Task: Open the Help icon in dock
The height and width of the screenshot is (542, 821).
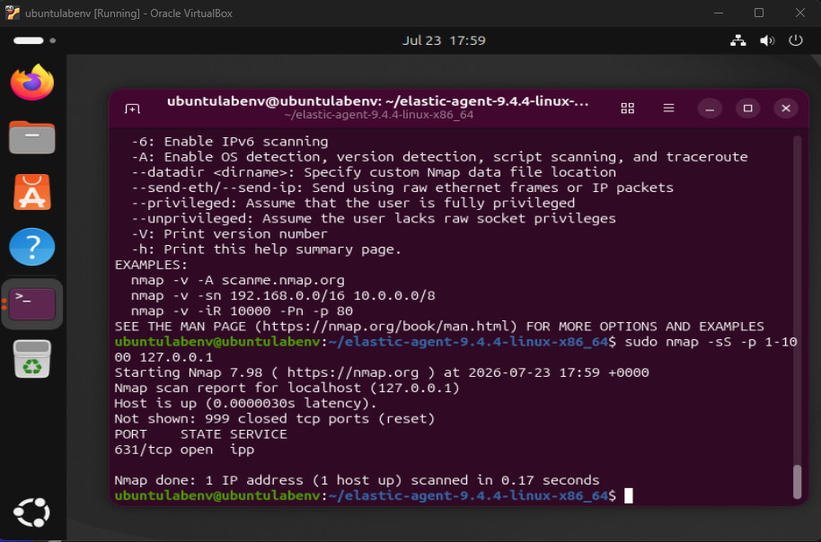Action: tap(32, 247)
